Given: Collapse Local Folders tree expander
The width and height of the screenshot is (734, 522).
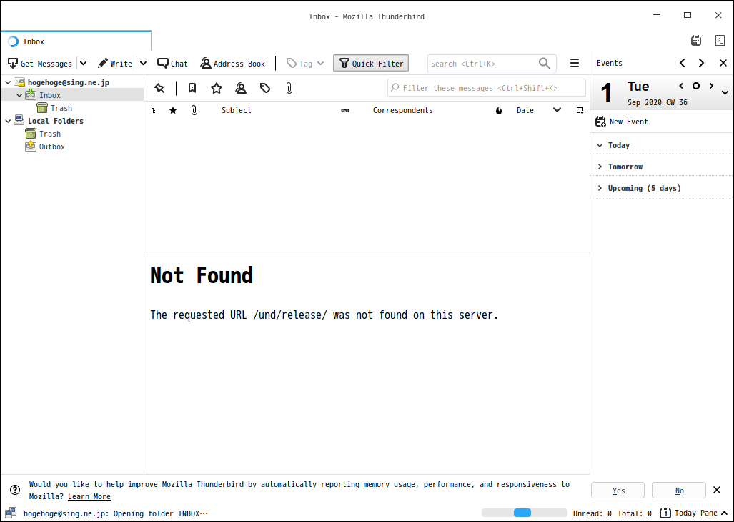Looking at the screenshot, I should coord(8,121).
